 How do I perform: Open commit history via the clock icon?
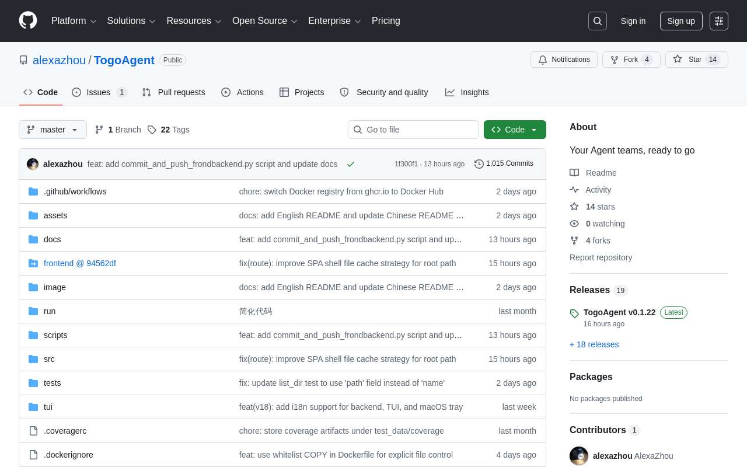point(479,164)
